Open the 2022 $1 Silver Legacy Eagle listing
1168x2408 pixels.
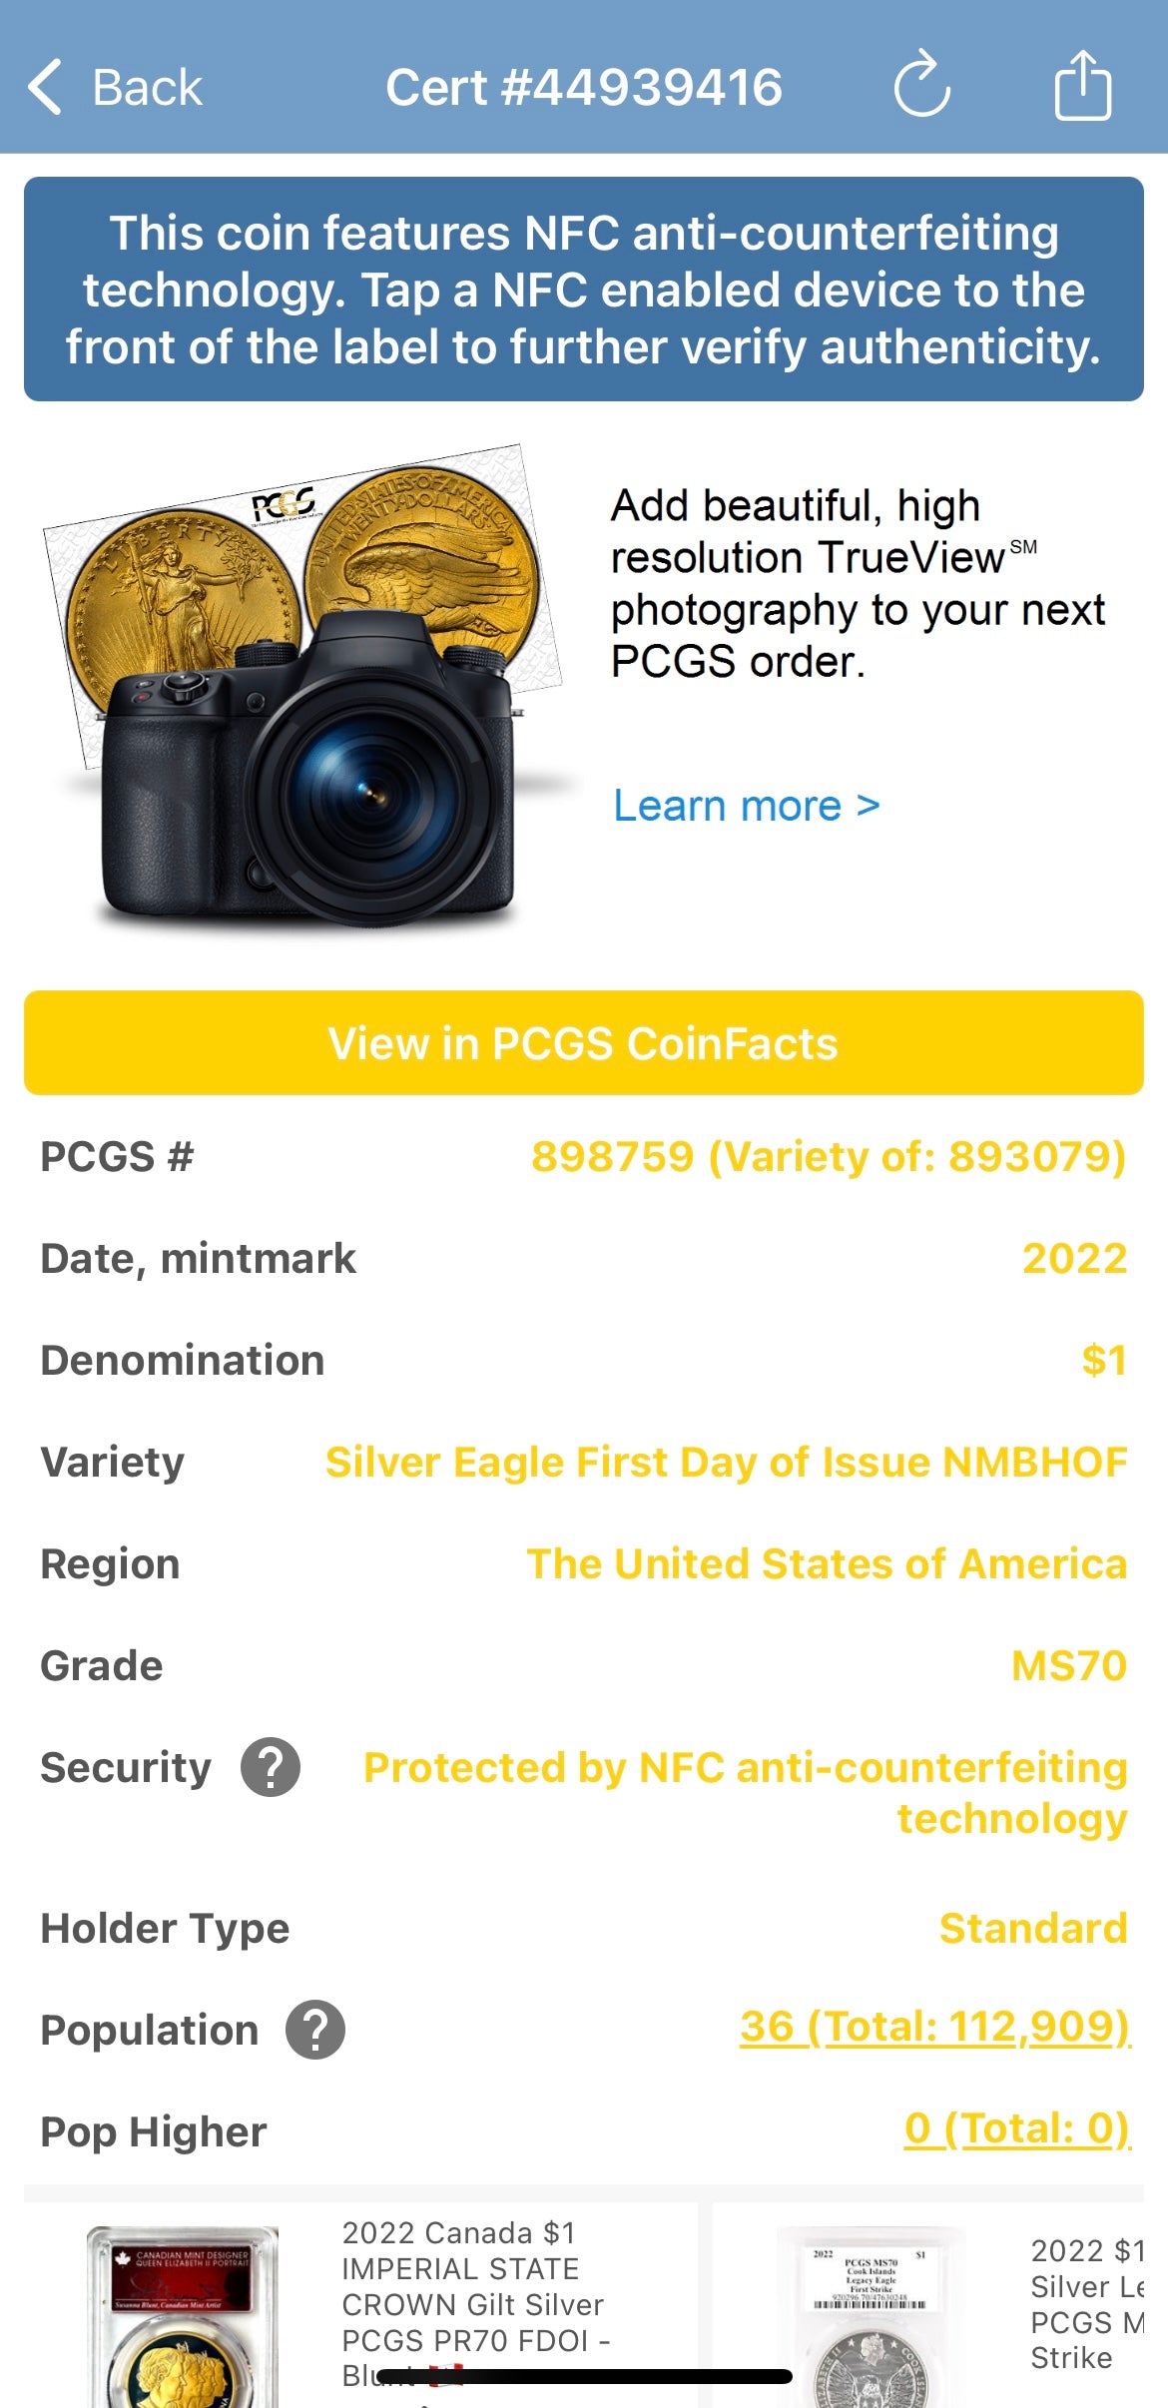1086,2304
